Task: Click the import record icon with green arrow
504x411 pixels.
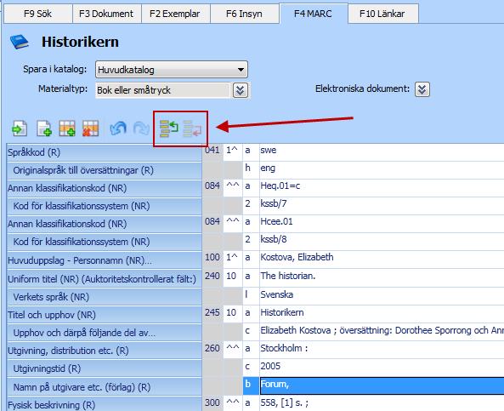Action: point(20,128)
